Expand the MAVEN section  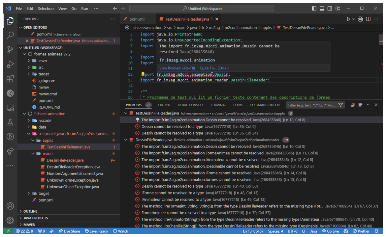29,225
